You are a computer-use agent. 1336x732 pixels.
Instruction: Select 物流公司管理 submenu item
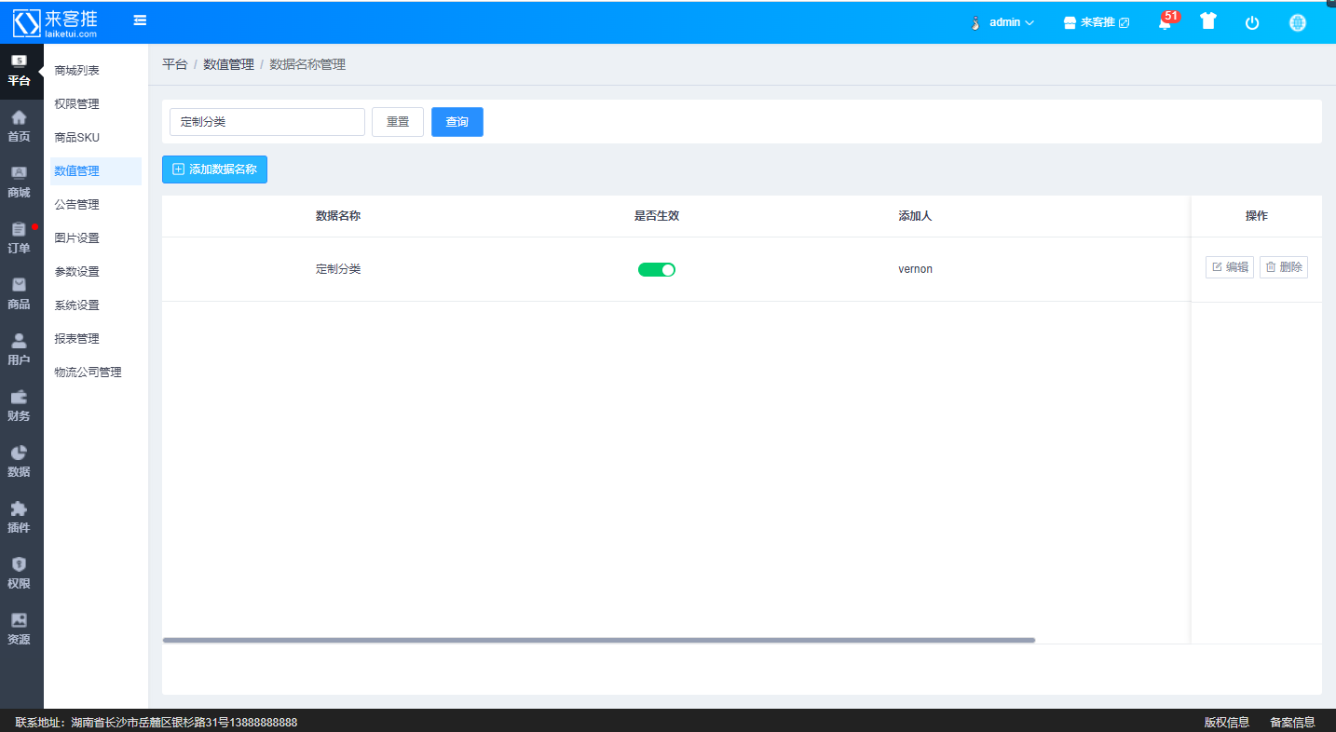tap(96, 373)
